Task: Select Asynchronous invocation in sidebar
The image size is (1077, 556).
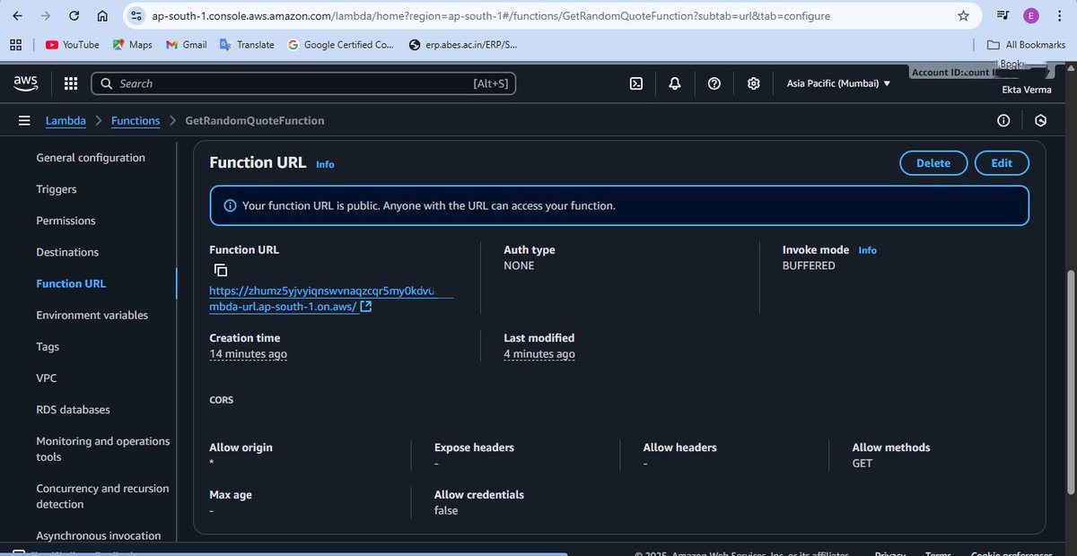Action: [x=99, y=535]
